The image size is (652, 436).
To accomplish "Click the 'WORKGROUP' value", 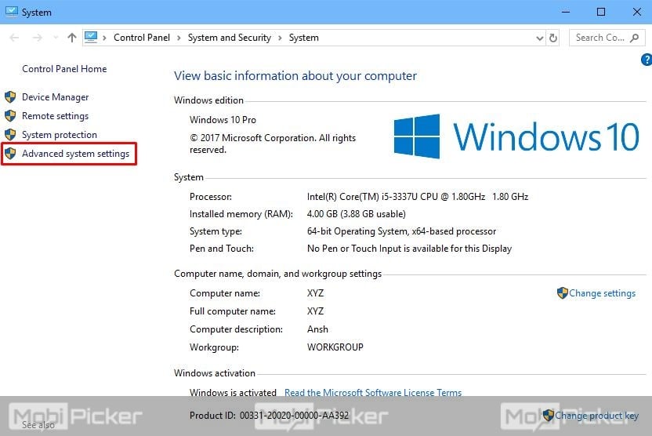I will pyautogui.click(x=335, y=347).
